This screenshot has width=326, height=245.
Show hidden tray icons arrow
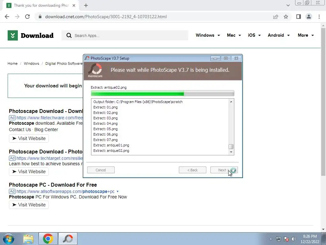tap(271, 239)
